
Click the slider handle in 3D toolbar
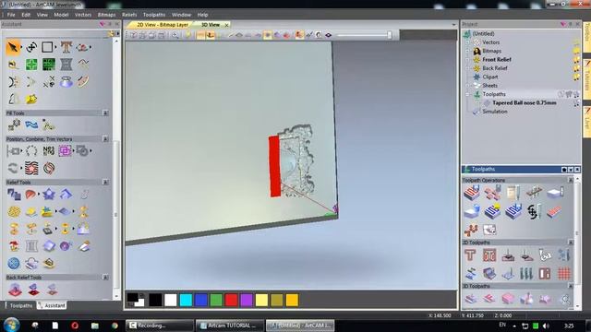click(390, 35)
